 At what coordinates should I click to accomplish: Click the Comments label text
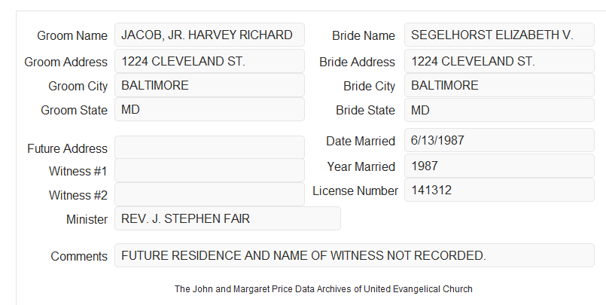pos(79,256)
